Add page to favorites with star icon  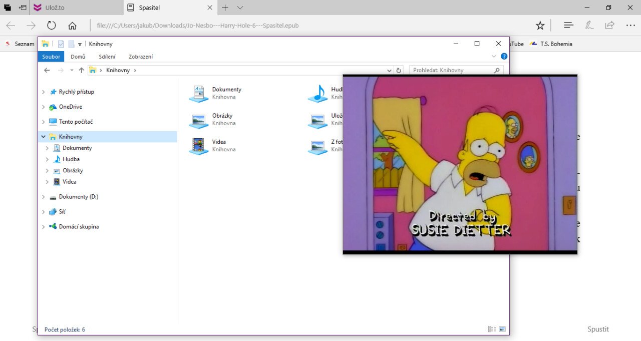pyautogui.click(x=540, y=26)
